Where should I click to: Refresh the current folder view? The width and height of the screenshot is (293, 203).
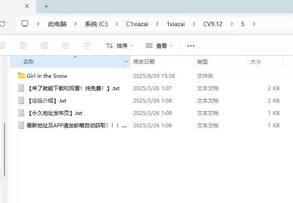click(2, 24)
